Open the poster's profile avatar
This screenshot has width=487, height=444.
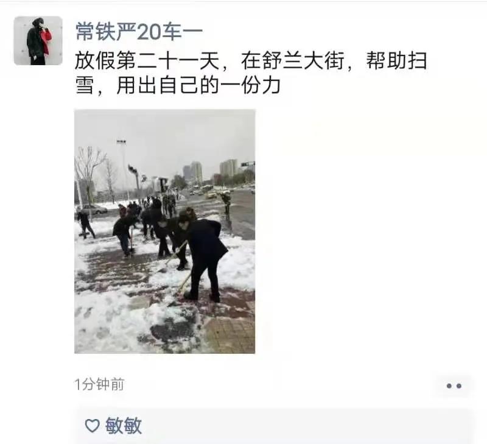coord(38,41)
